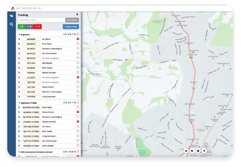This screenshot has height=167, width=241.
Task: Select the vehicle icon button on map
Action: (x=186, y=151)
